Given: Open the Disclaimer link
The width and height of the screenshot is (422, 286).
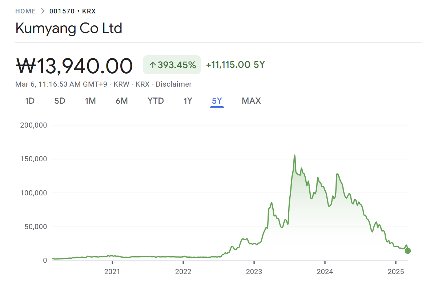Looking at the screenshot, I should click(174, 84).
